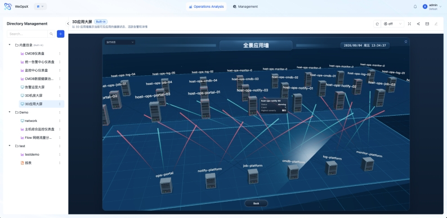This screenshot has width=447, height=218.
Task: Click the search magnifier icon
Action: coord(51,34)
